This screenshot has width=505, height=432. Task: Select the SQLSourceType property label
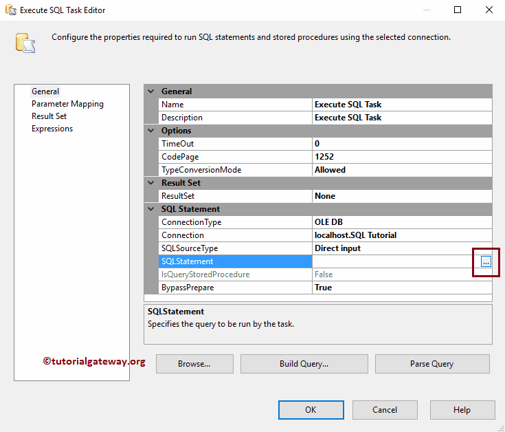tap(235, 248)
